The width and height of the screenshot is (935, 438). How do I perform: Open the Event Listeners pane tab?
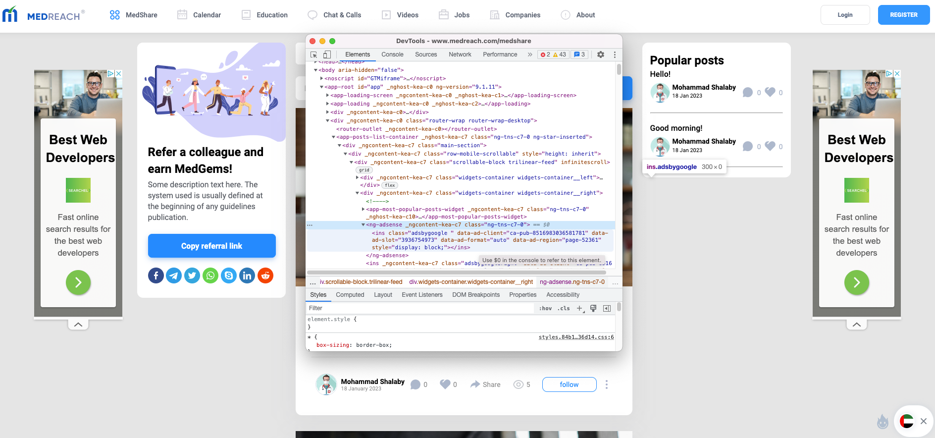coord(422,295)
